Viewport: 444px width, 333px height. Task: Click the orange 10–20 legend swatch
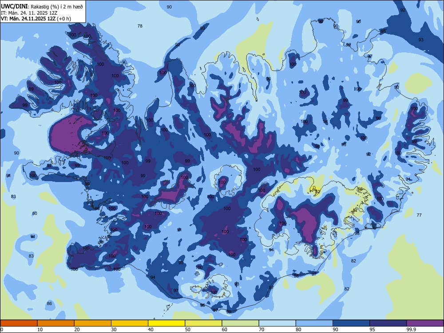tap(56, 323)
